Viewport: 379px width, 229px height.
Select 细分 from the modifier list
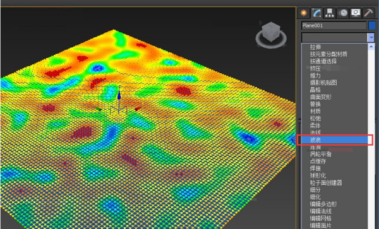[x=315, y=190]
